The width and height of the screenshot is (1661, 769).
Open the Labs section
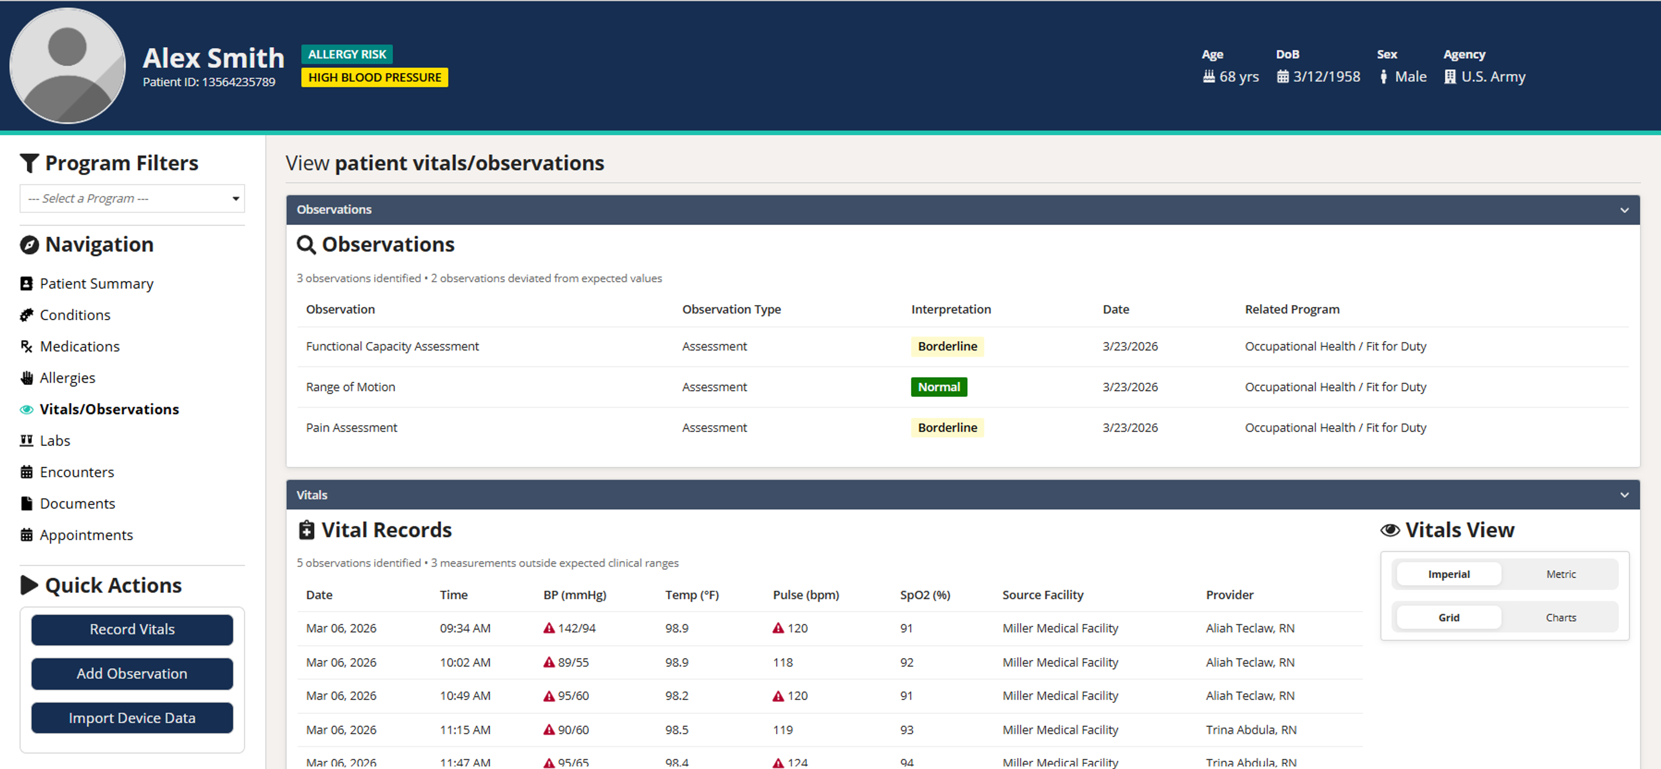click(55, 441)
